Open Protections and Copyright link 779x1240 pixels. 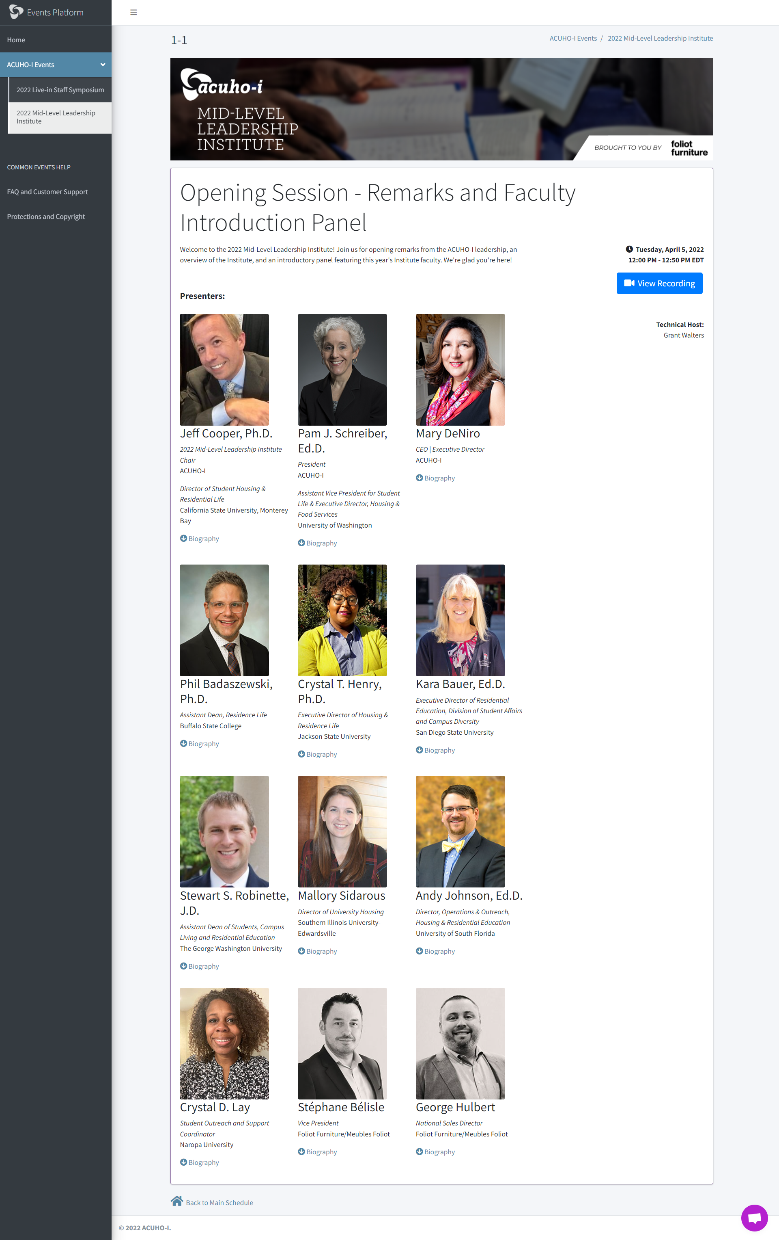point(46,216)
